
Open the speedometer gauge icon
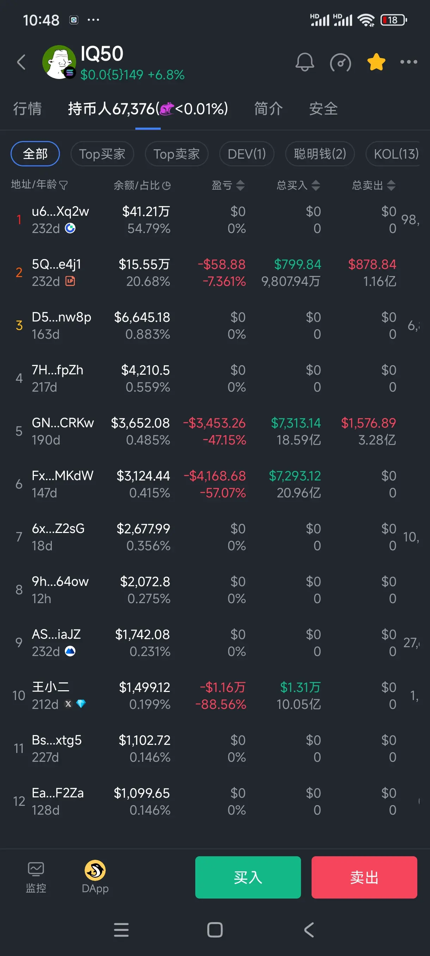pos(340,62)
